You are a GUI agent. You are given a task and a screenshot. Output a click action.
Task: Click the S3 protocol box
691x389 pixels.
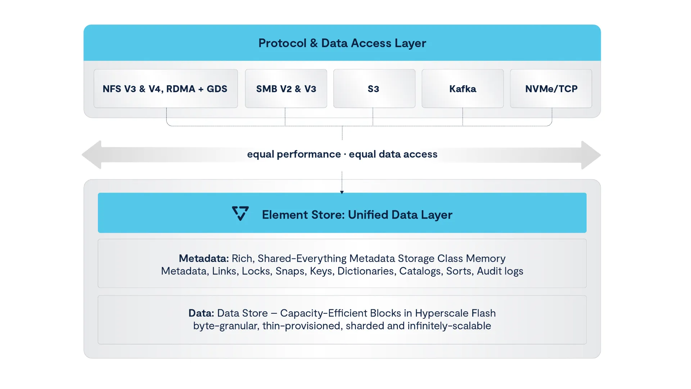(x=374, y=89)
